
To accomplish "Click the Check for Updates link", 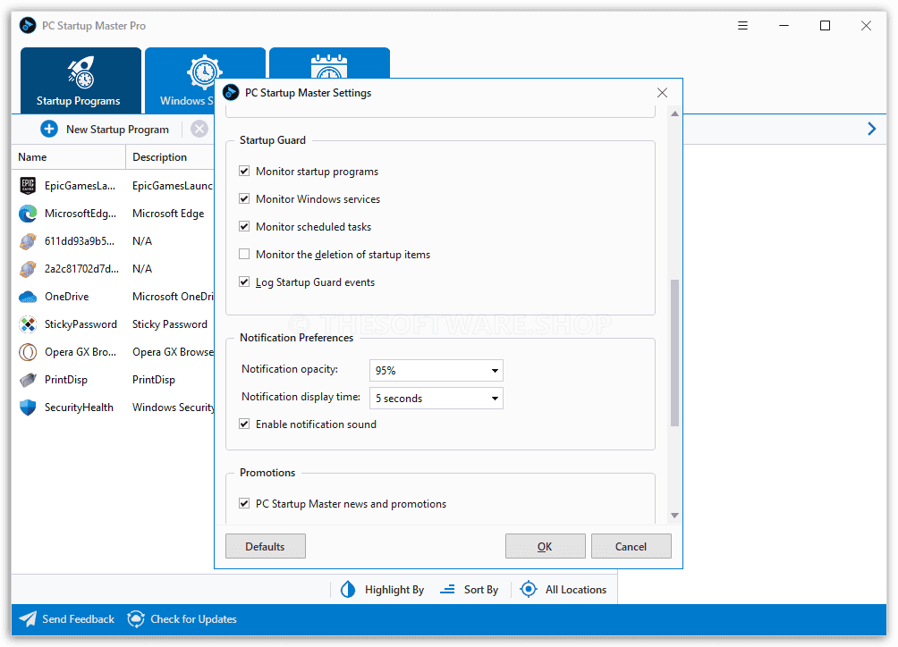I will point(182,619).
